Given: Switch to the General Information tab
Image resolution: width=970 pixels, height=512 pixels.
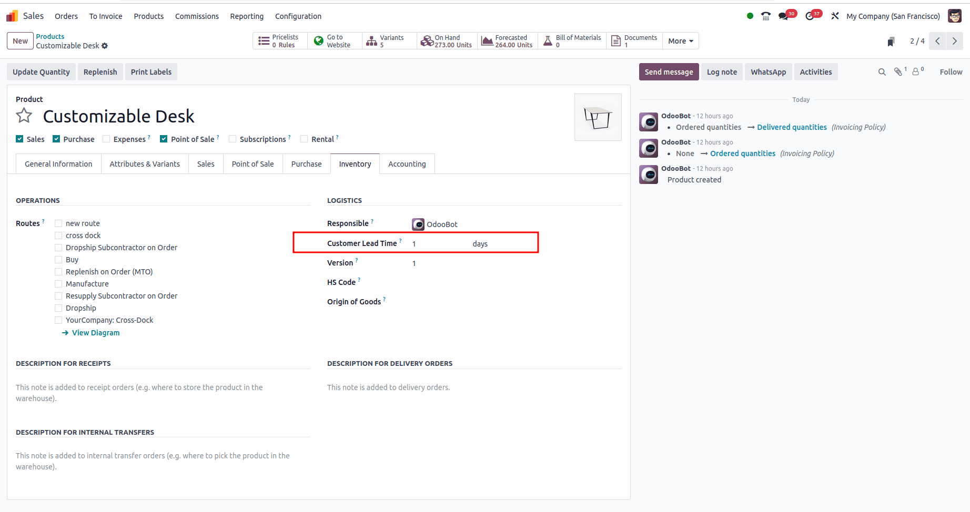Looking at the screenshot, I should click(58, 164).
